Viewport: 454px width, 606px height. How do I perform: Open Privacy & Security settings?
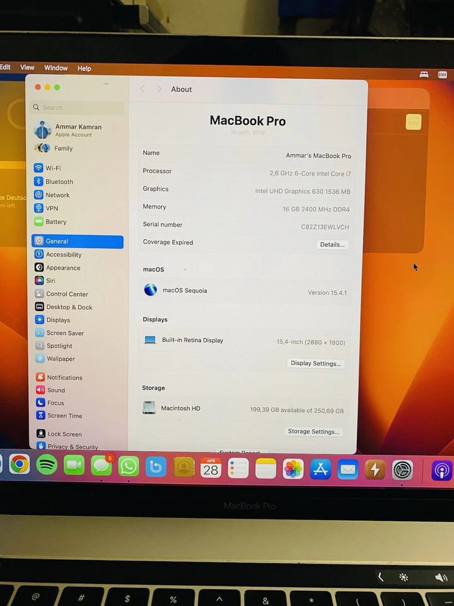pyautogui.click(x=67, y=446)
